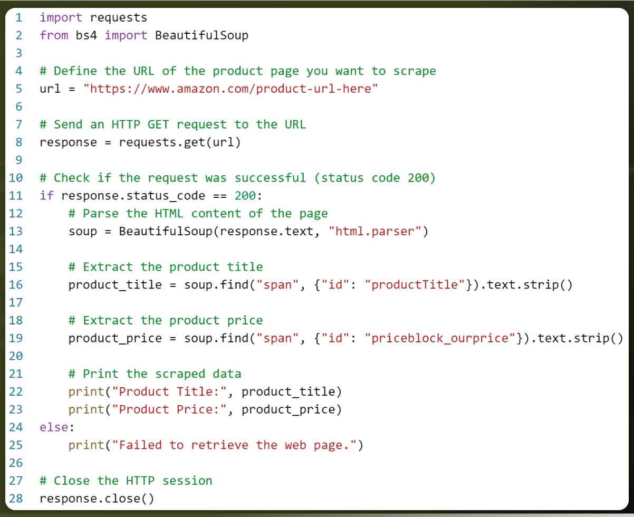Click the product_price variable on line 19
634x517 pixels.
[115, 338]
